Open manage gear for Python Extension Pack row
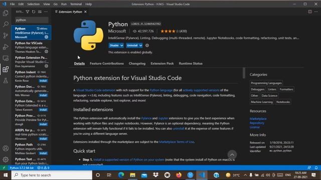This screenshot has width=321, height=180. tap(47, 66)
